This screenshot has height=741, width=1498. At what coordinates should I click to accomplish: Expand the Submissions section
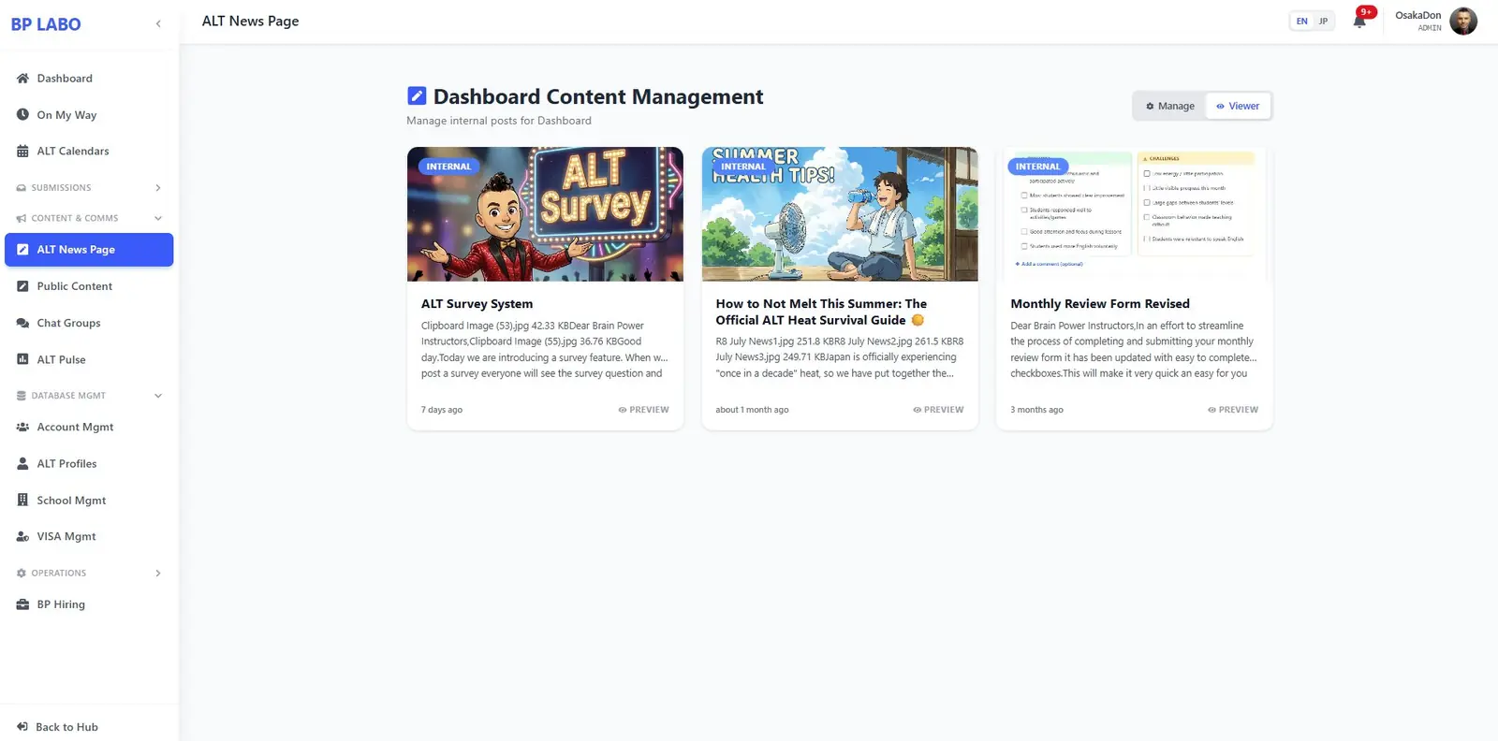[x=89, y=188]
